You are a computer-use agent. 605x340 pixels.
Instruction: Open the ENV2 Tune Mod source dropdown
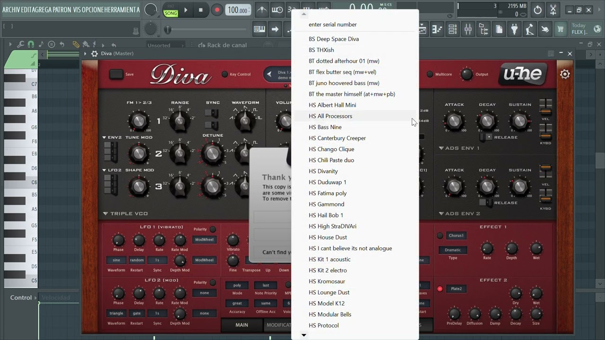112,137
